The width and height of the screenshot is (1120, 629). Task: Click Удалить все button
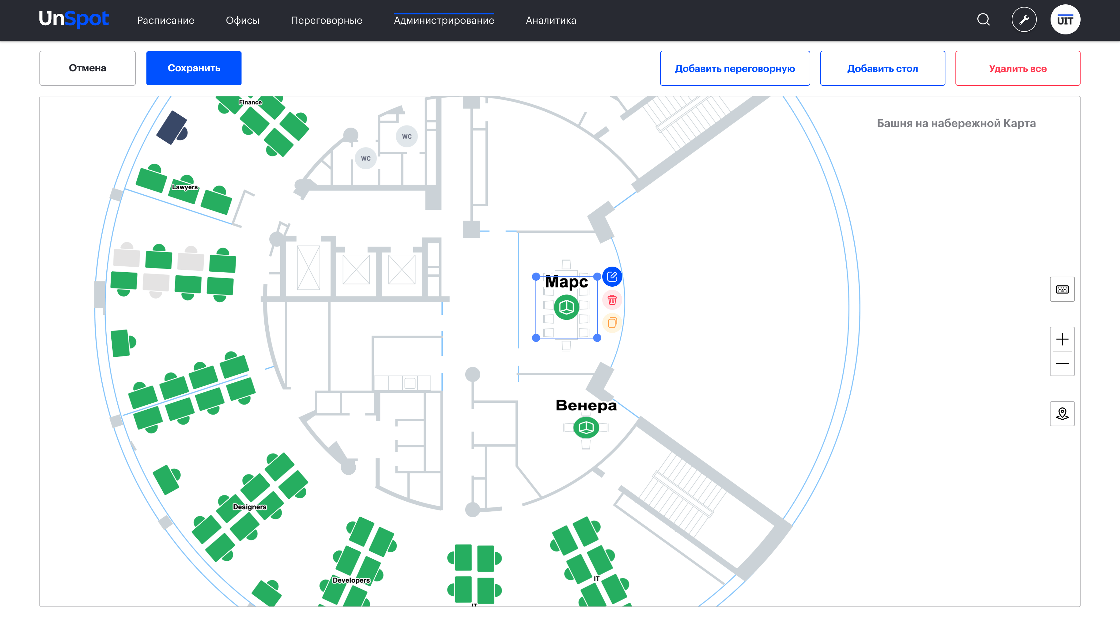[x=1018, y=68]
